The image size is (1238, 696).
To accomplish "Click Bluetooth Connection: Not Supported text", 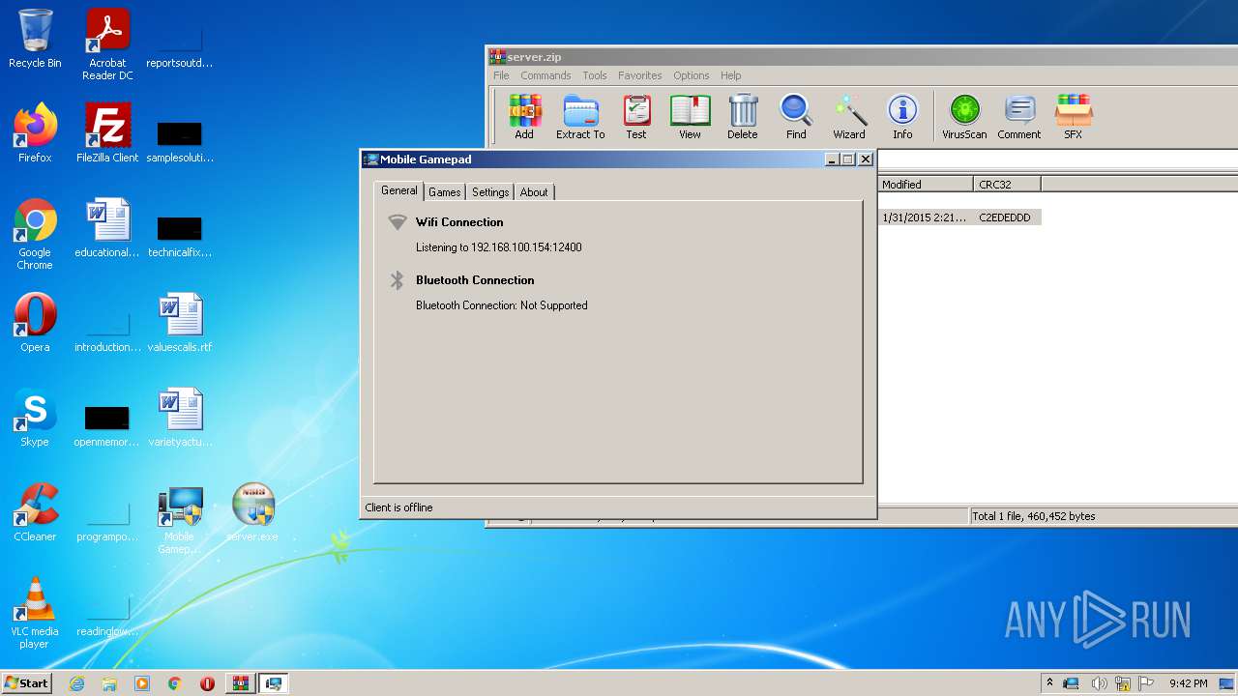I will point(502,305).
